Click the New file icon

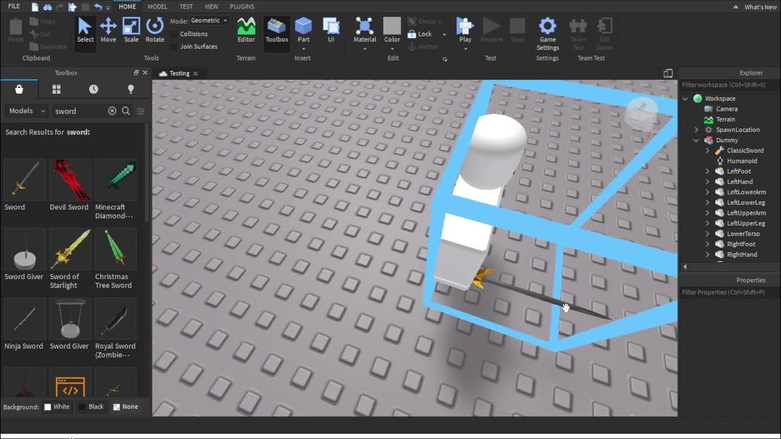[34, 7]
